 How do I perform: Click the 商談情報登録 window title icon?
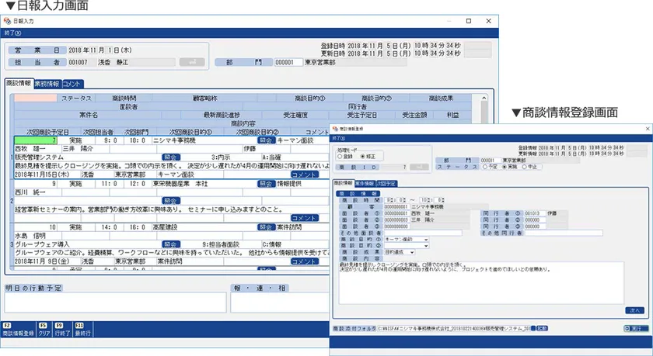(335, 129)
